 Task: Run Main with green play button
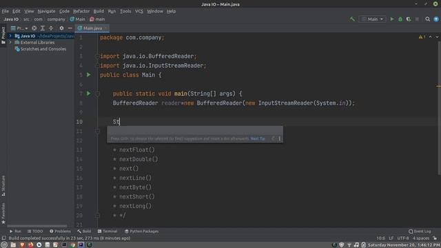point(392,19)
